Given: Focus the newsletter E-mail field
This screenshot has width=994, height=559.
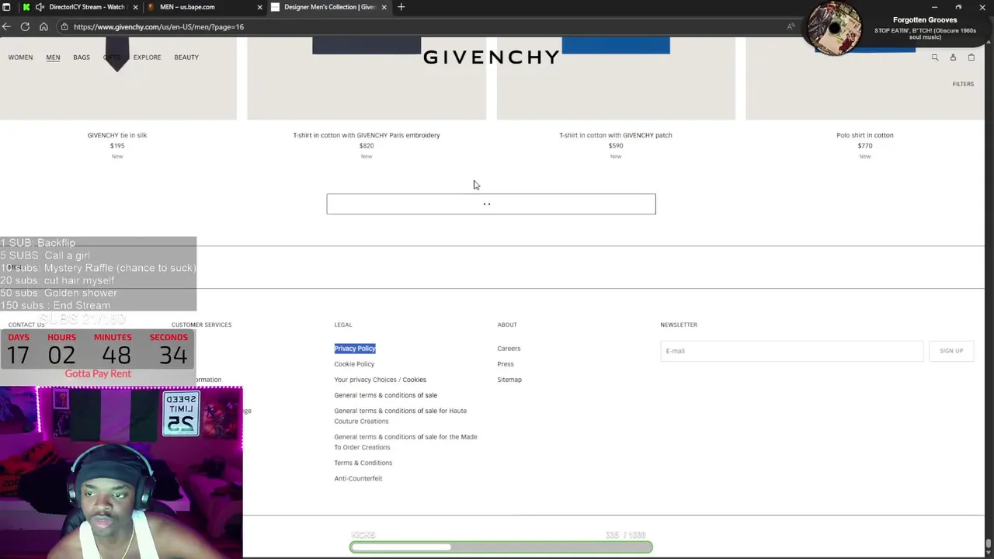Looking at the screenshot, I should (792, 351).
